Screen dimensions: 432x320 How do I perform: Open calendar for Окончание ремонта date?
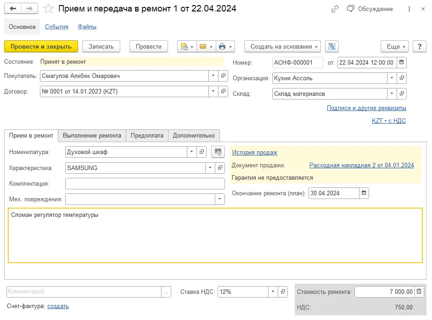pos(364,193)
